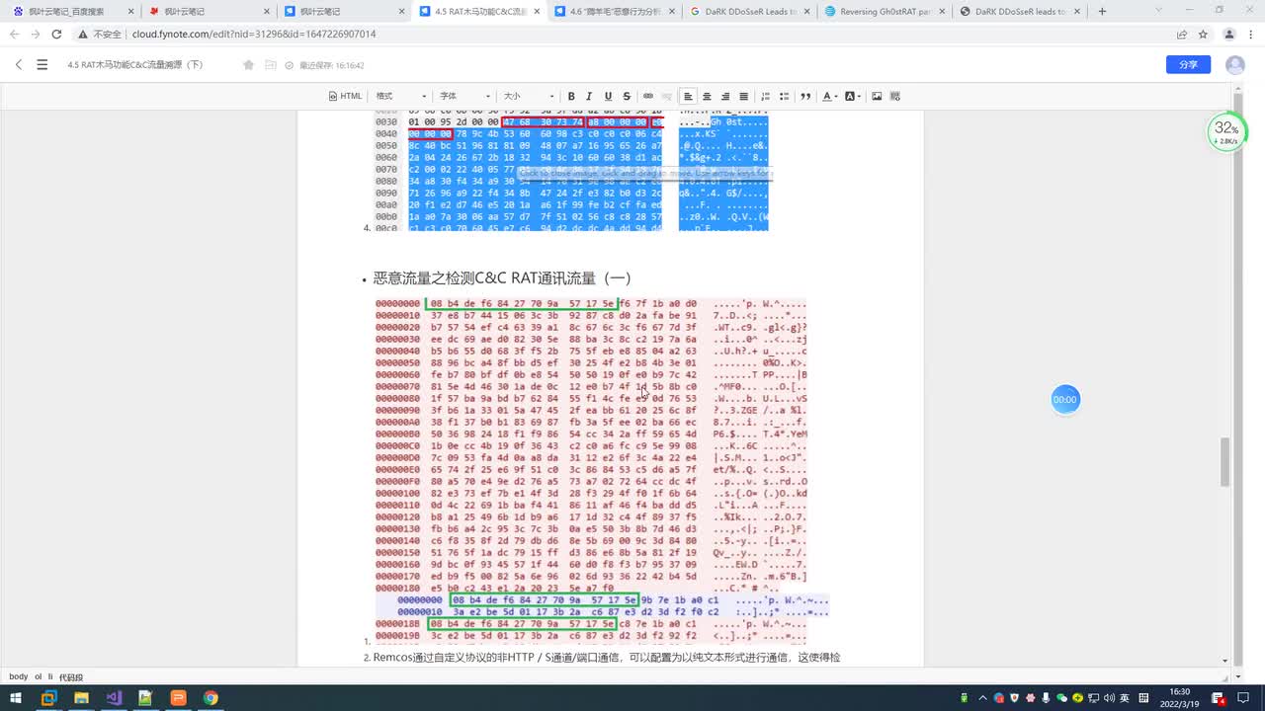The height and width of the screenshot is (711, 1265).
Task: Open a new browser tab
Action: click(1103, 12)
